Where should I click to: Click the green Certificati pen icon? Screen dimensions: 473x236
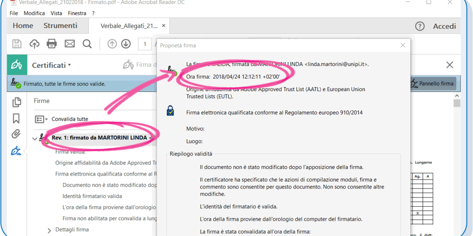tap(17, 65)
